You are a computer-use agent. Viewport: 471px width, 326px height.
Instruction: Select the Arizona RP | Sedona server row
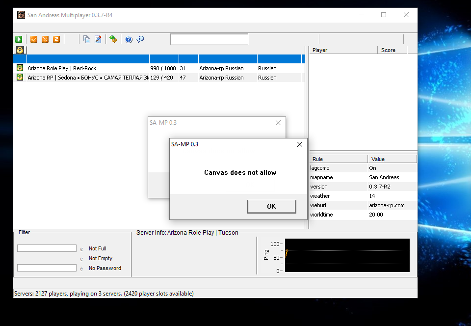point(159,78)
